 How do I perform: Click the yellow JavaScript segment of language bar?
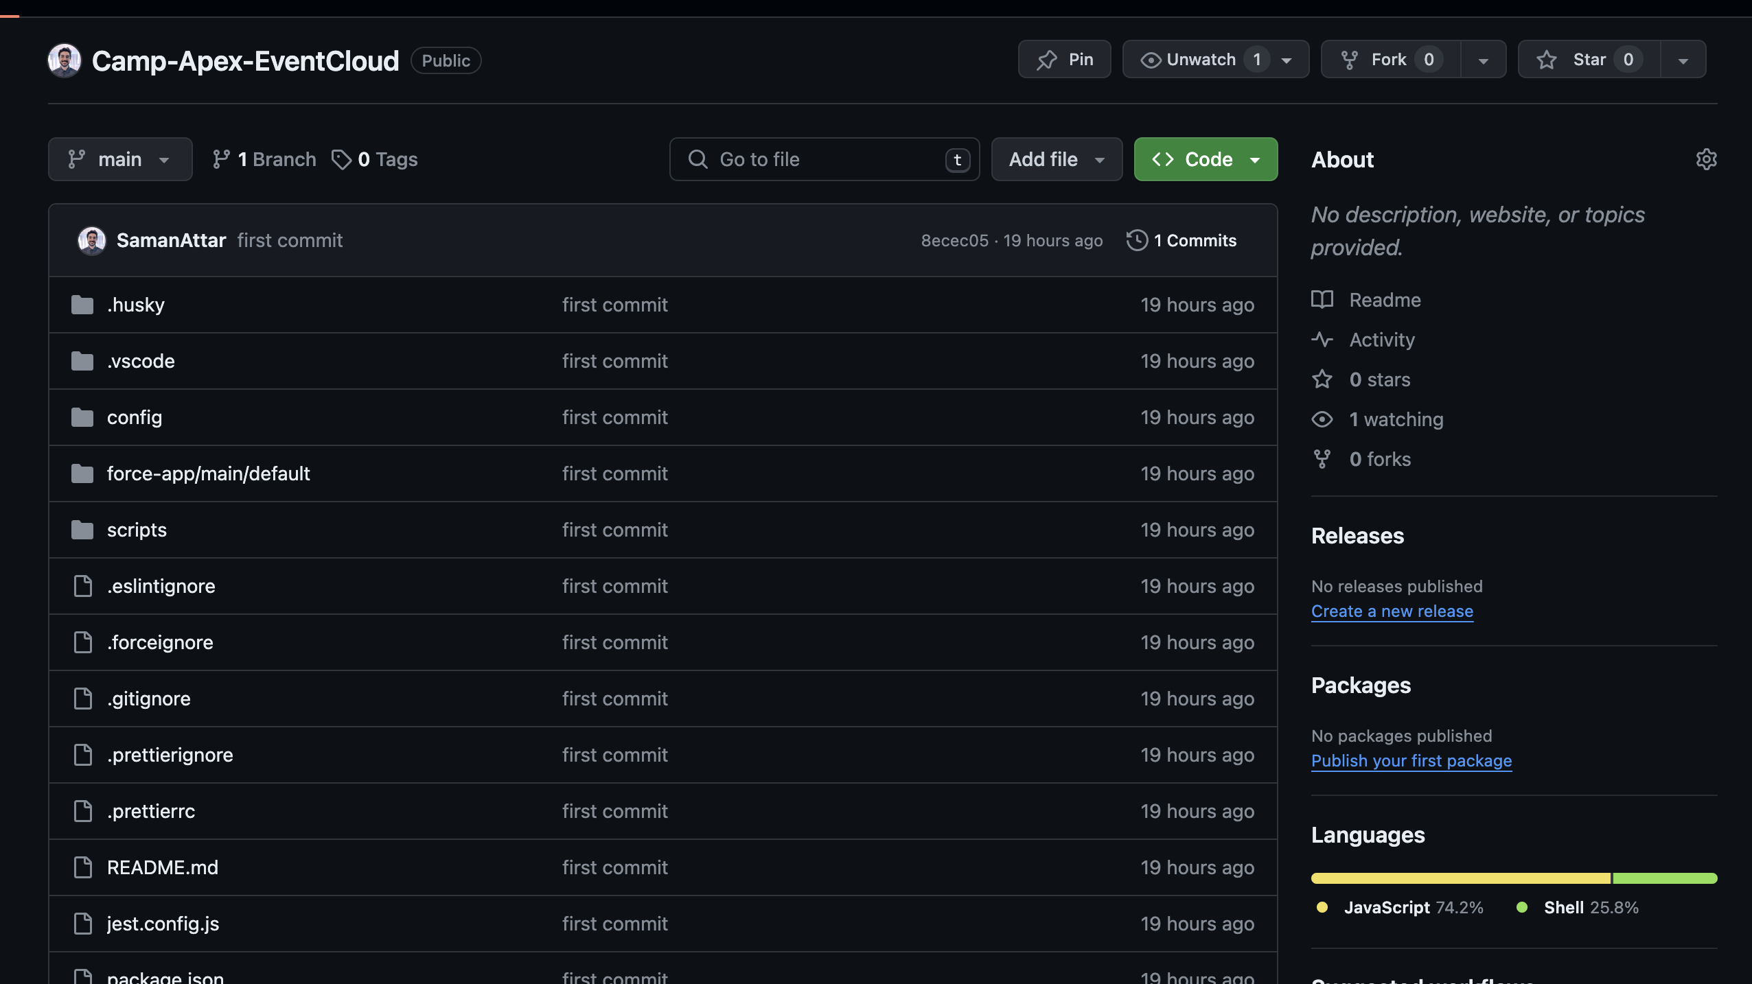pos(1460,878)
